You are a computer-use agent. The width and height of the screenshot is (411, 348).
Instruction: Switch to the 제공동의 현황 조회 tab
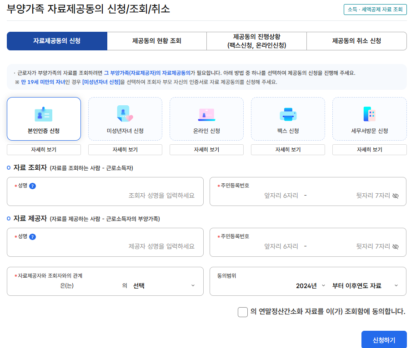coord(156,41)
